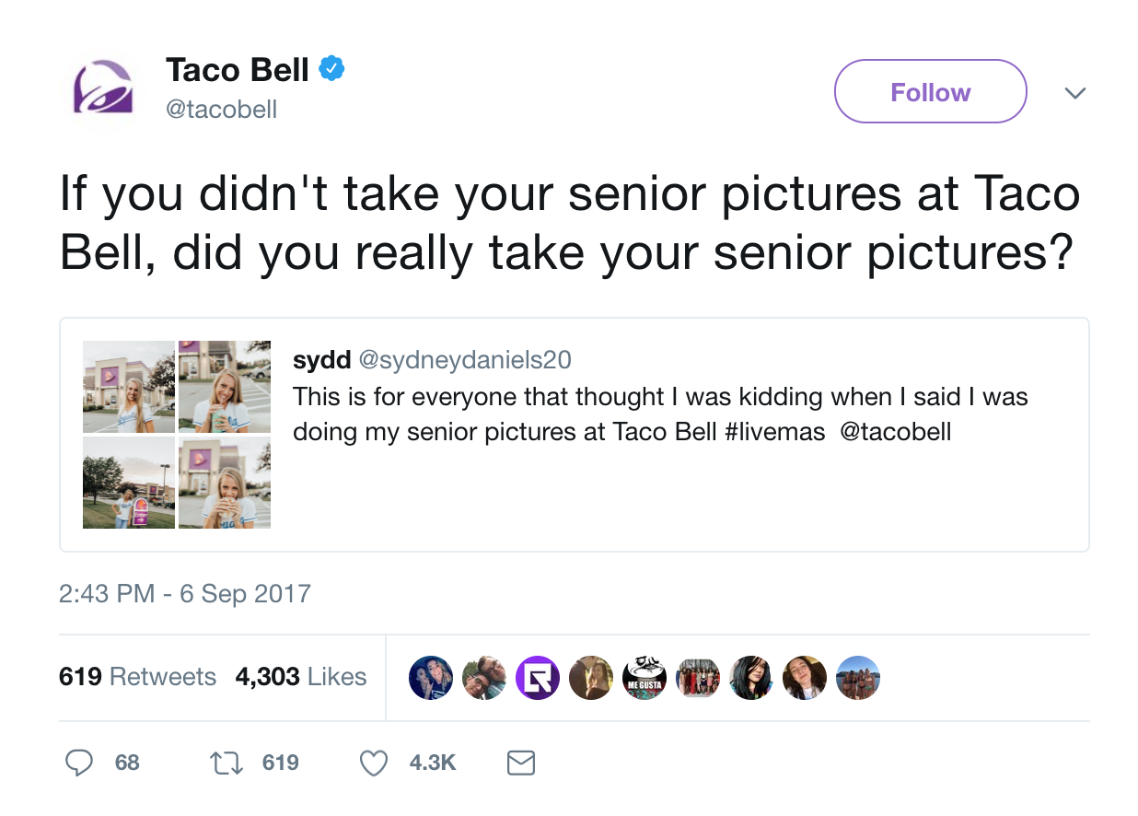Open the @sydneydaniels20 profile handle

(464, 360)
